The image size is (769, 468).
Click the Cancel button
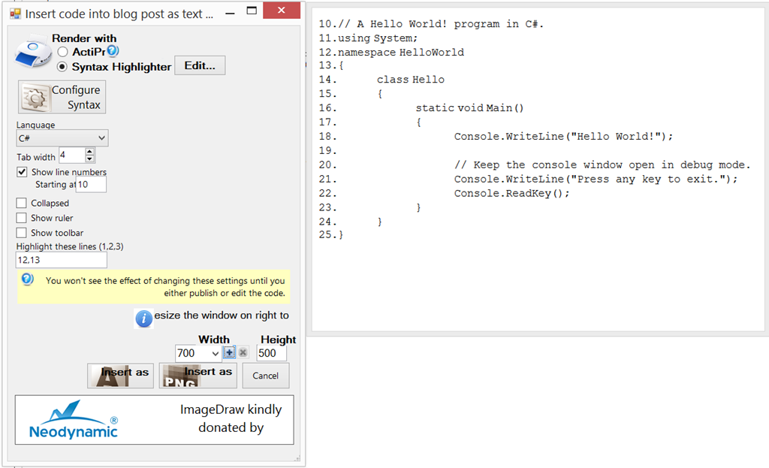266,376
